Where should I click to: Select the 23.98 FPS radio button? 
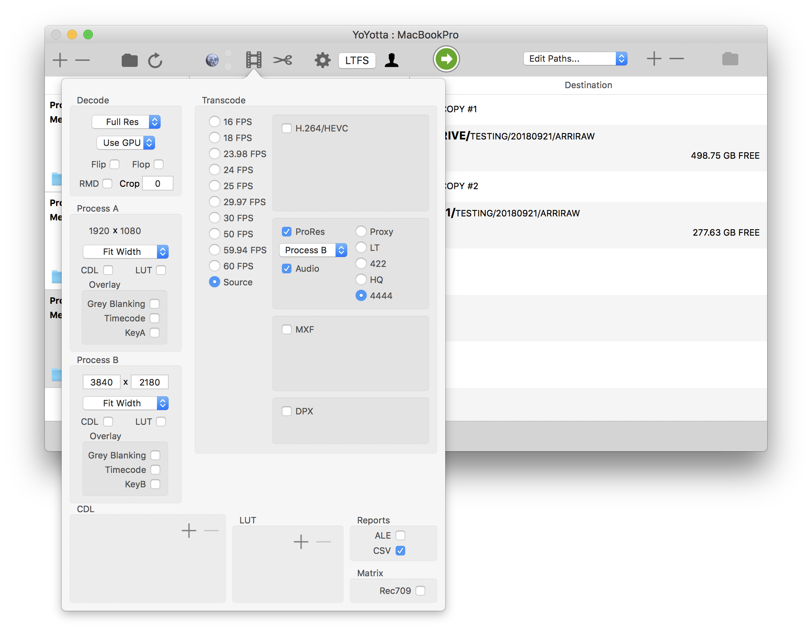point(215,154)
